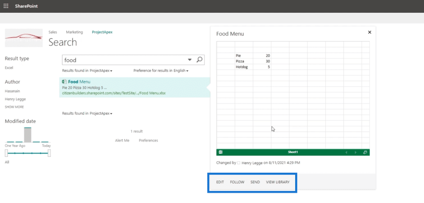
Task: Close the Food Menu preview panel
Action: click(x=370, y=32)
